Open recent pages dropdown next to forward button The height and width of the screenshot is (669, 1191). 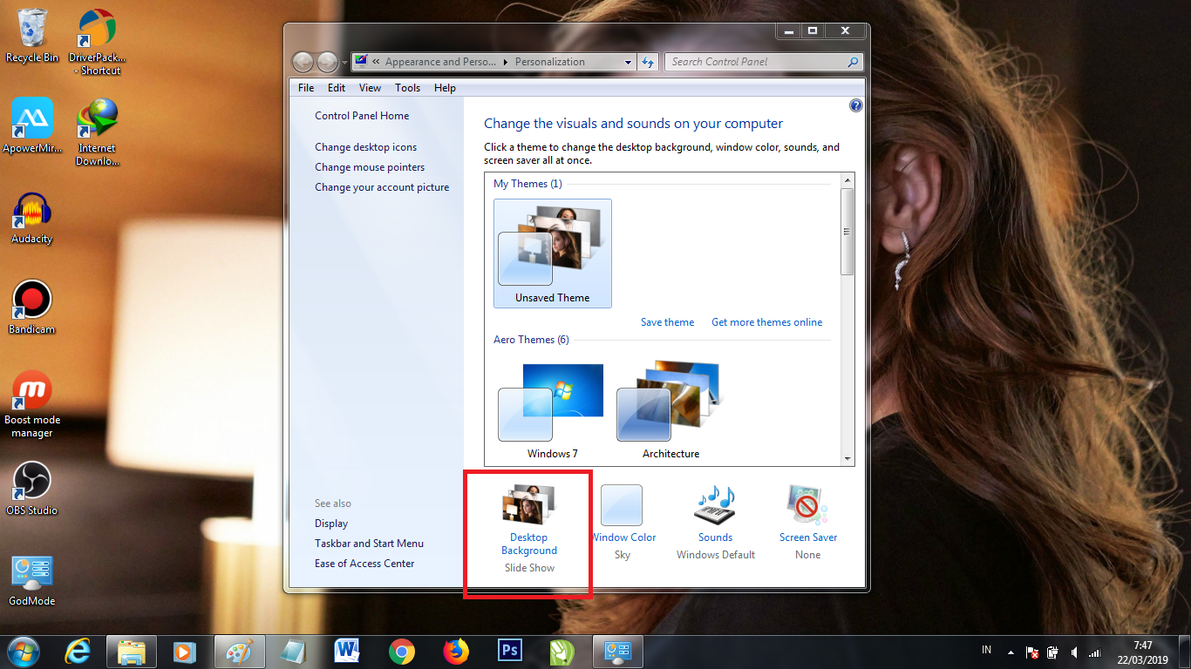pos(344,63)
